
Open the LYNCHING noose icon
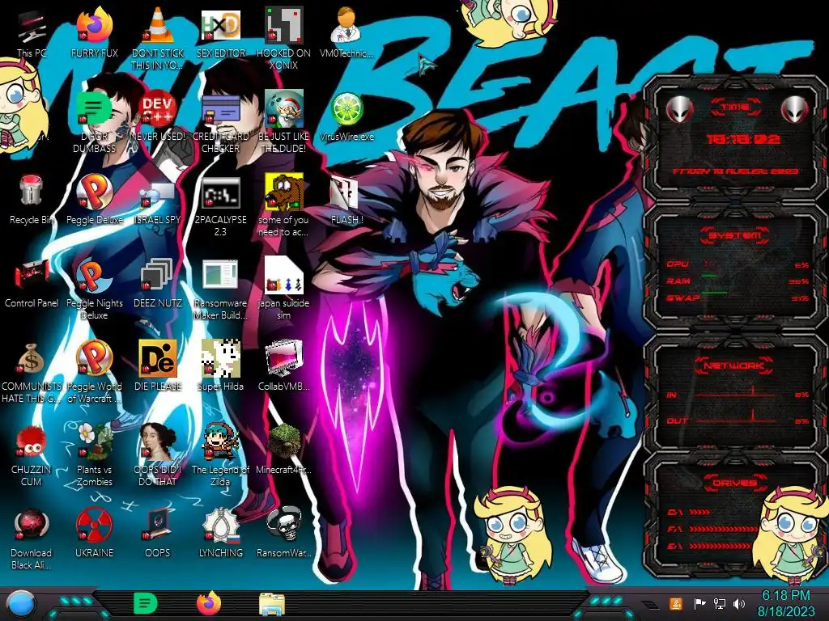coord(220,526)
